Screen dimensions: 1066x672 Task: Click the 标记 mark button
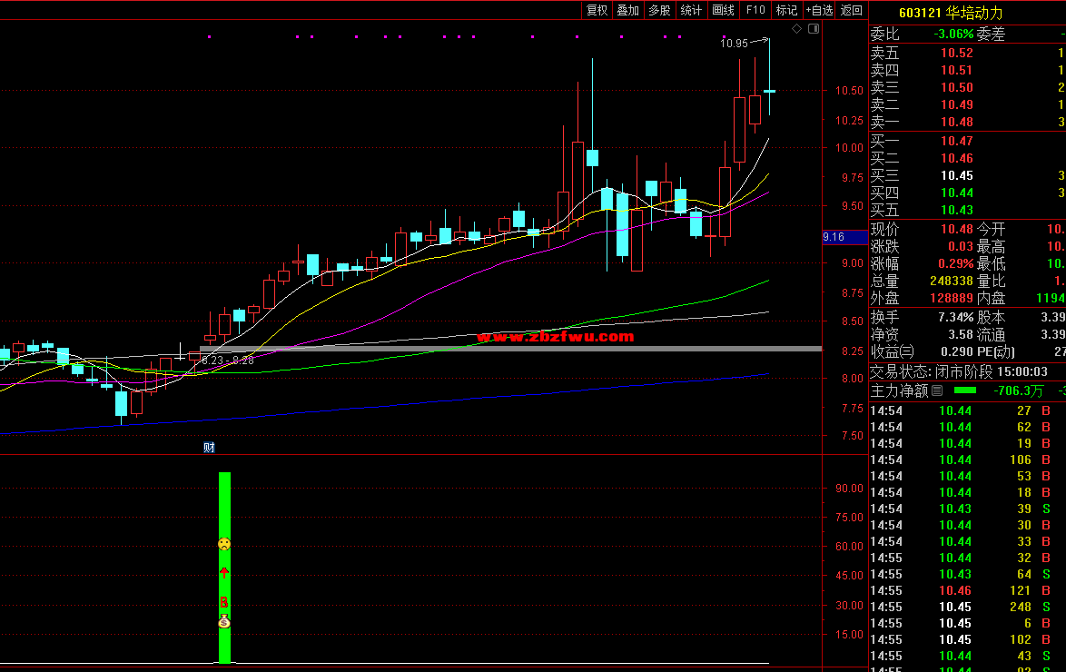coord(786,10)
